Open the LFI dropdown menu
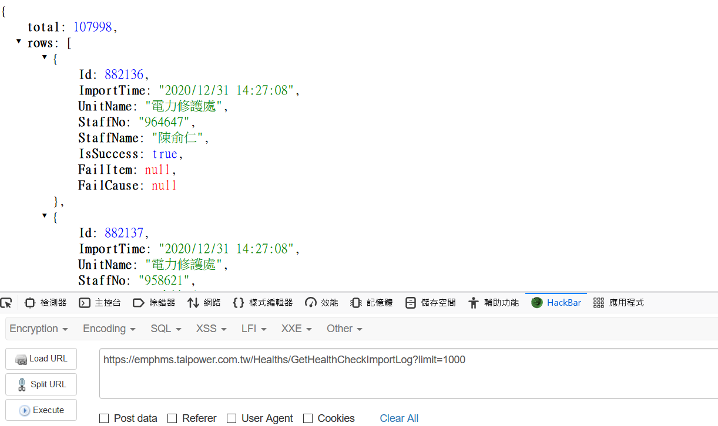The image size is (718, 426). pos(254,329)
